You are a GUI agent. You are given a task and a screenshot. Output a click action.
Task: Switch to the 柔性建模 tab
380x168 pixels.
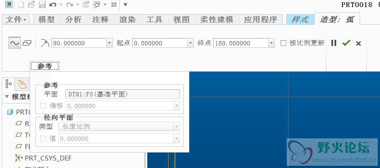pos(217,19)
